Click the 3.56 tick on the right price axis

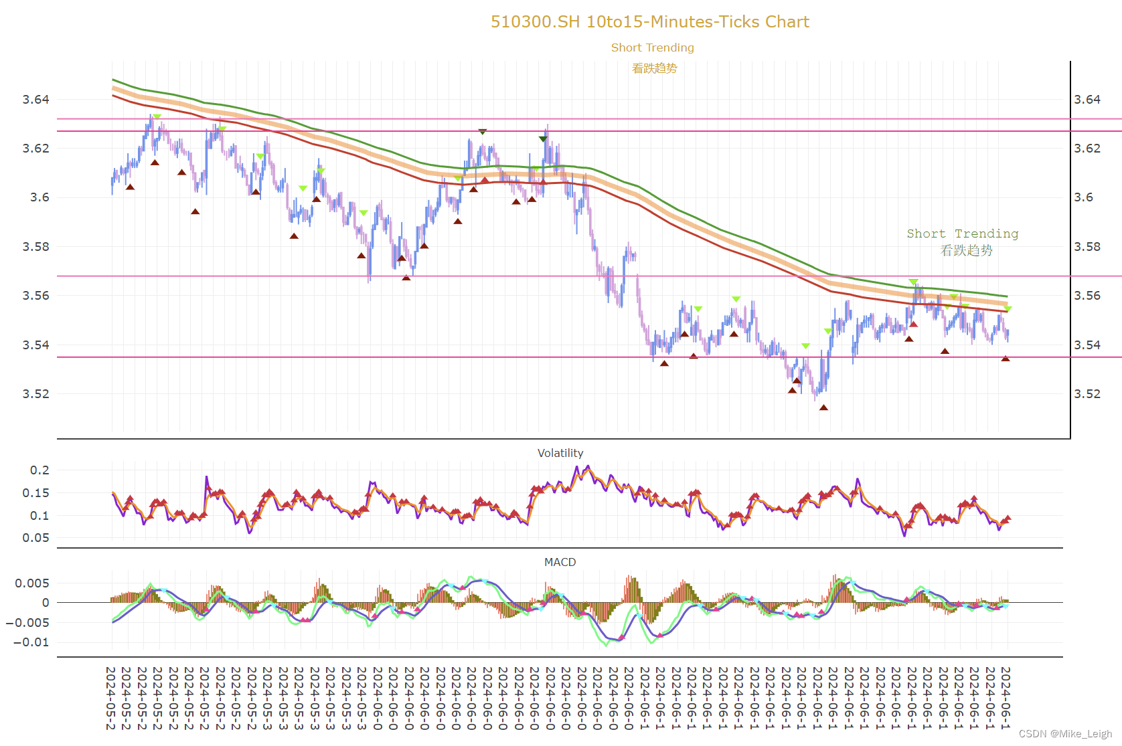coord(1087,296)
